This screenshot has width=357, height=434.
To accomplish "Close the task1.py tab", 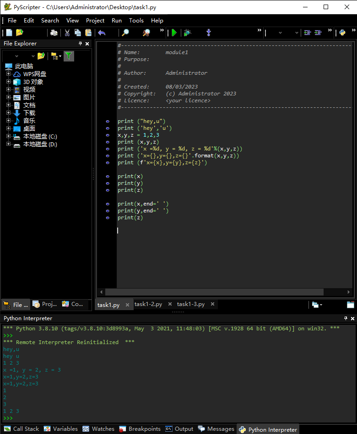I will [127, 305].
